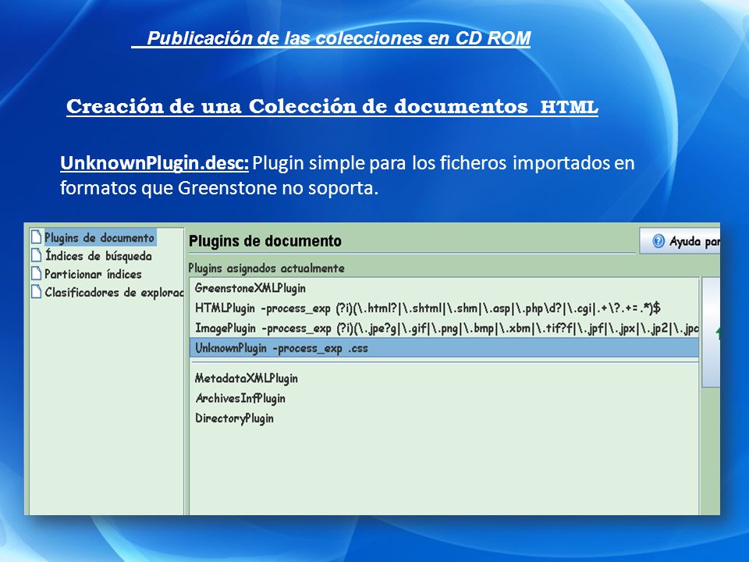Click the 'Plugins de documento' panel heading
Image resolution: width=749 pixels, height=562 pixels.
(265, 241)
